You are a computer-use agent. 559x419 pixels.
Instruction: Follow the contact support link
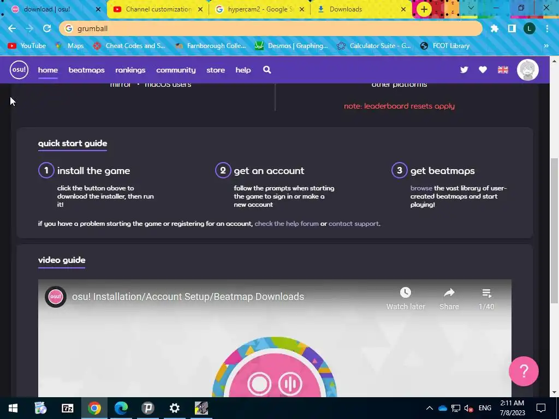[x=354, y=224]
